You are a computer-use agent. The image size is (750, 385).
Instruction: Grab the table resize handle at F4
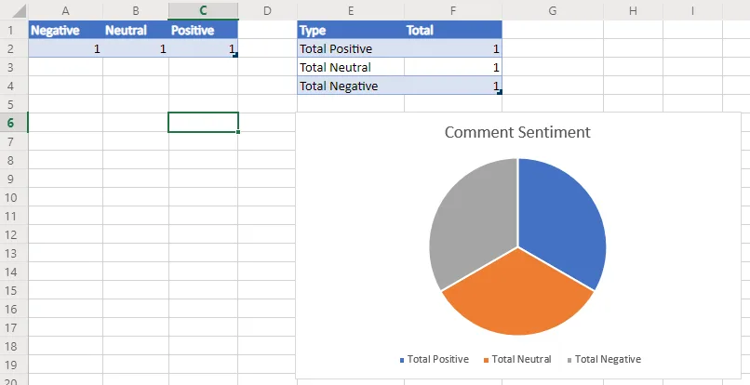[500, 92]
